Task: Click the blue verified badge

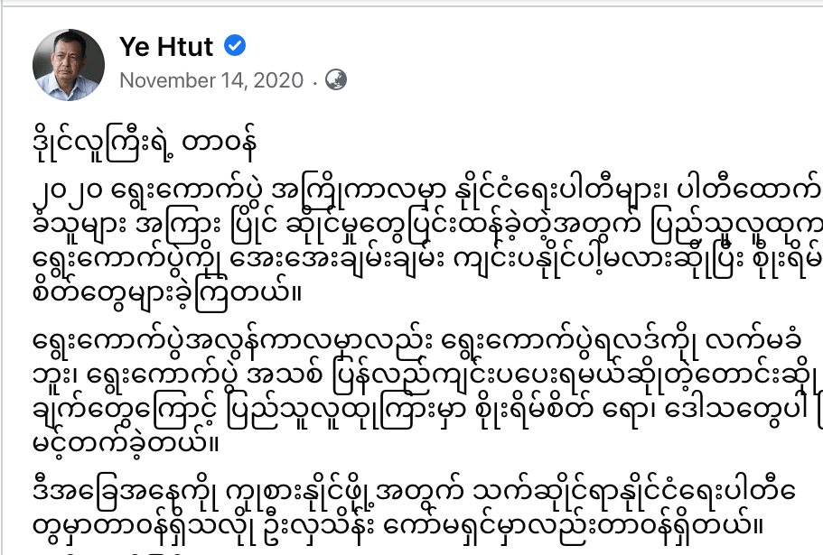Action: click(x=235, y=46)
